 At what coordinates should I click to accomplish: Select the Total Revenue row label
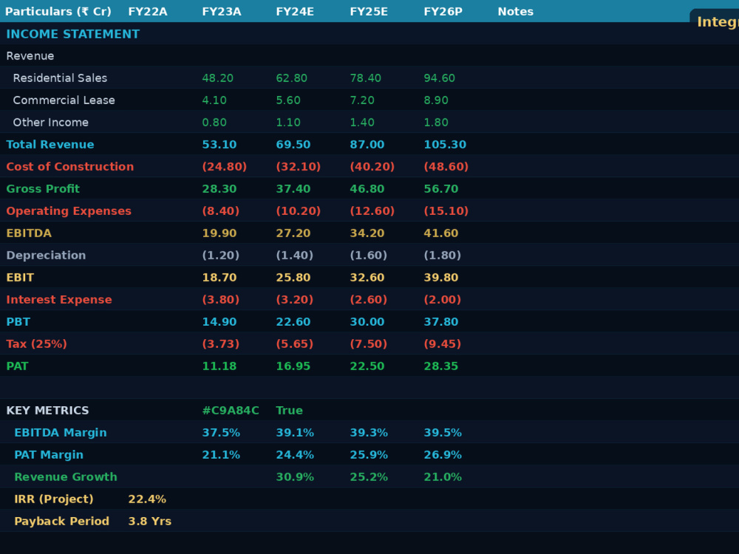click(x=50, y=145)
